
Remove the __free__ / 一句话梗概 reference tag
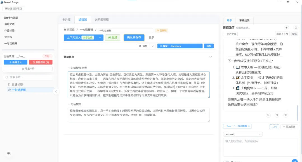click(x=249, y=127)
